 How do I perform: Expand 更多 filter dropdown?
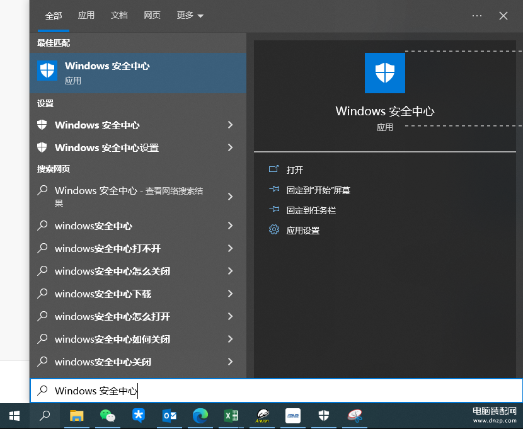190,15
